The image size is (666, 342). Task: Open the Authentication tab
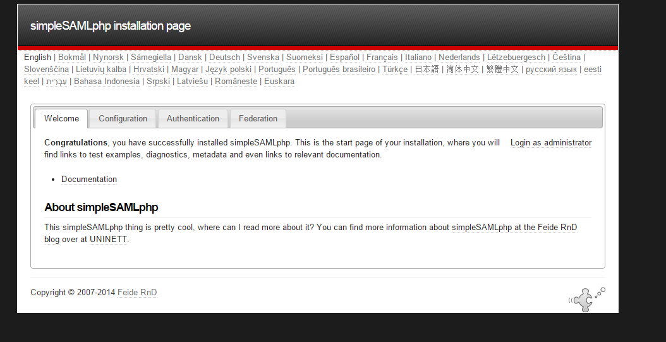pos(193,119)
